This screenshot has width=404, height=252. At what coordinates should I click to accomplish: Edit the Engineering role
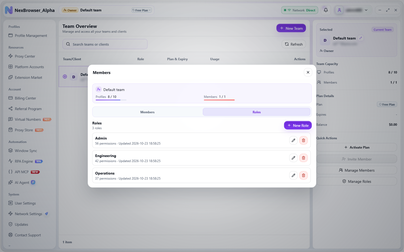[x=293, y=158]
